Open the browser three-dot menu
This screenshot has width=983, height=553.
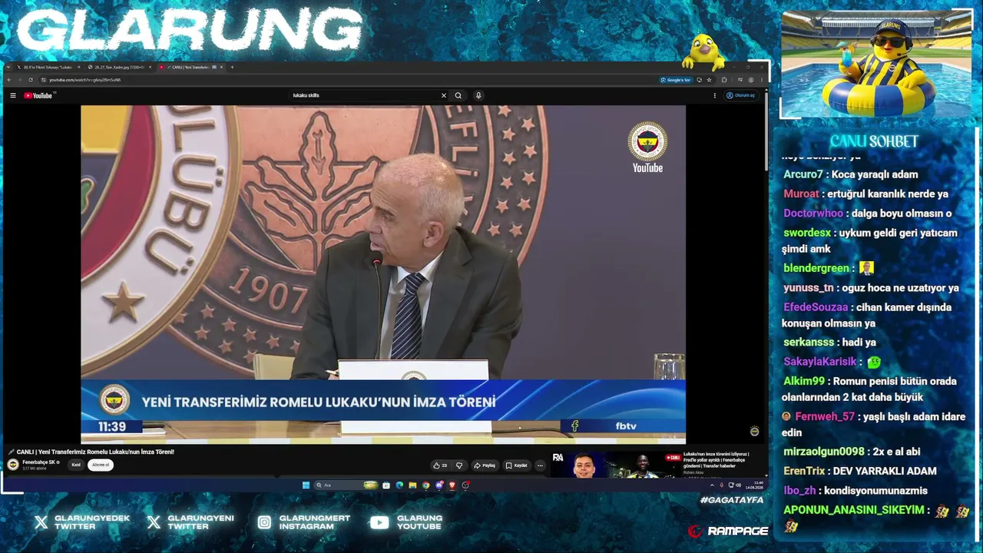click(x=762, y=80)
